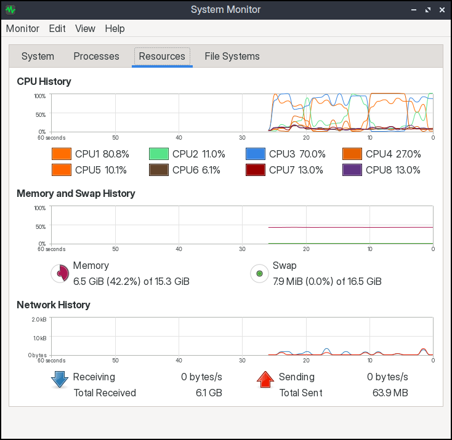Select the Resources tab
The height and width of the screenshot is (440, 452).
tap(162, 56)
